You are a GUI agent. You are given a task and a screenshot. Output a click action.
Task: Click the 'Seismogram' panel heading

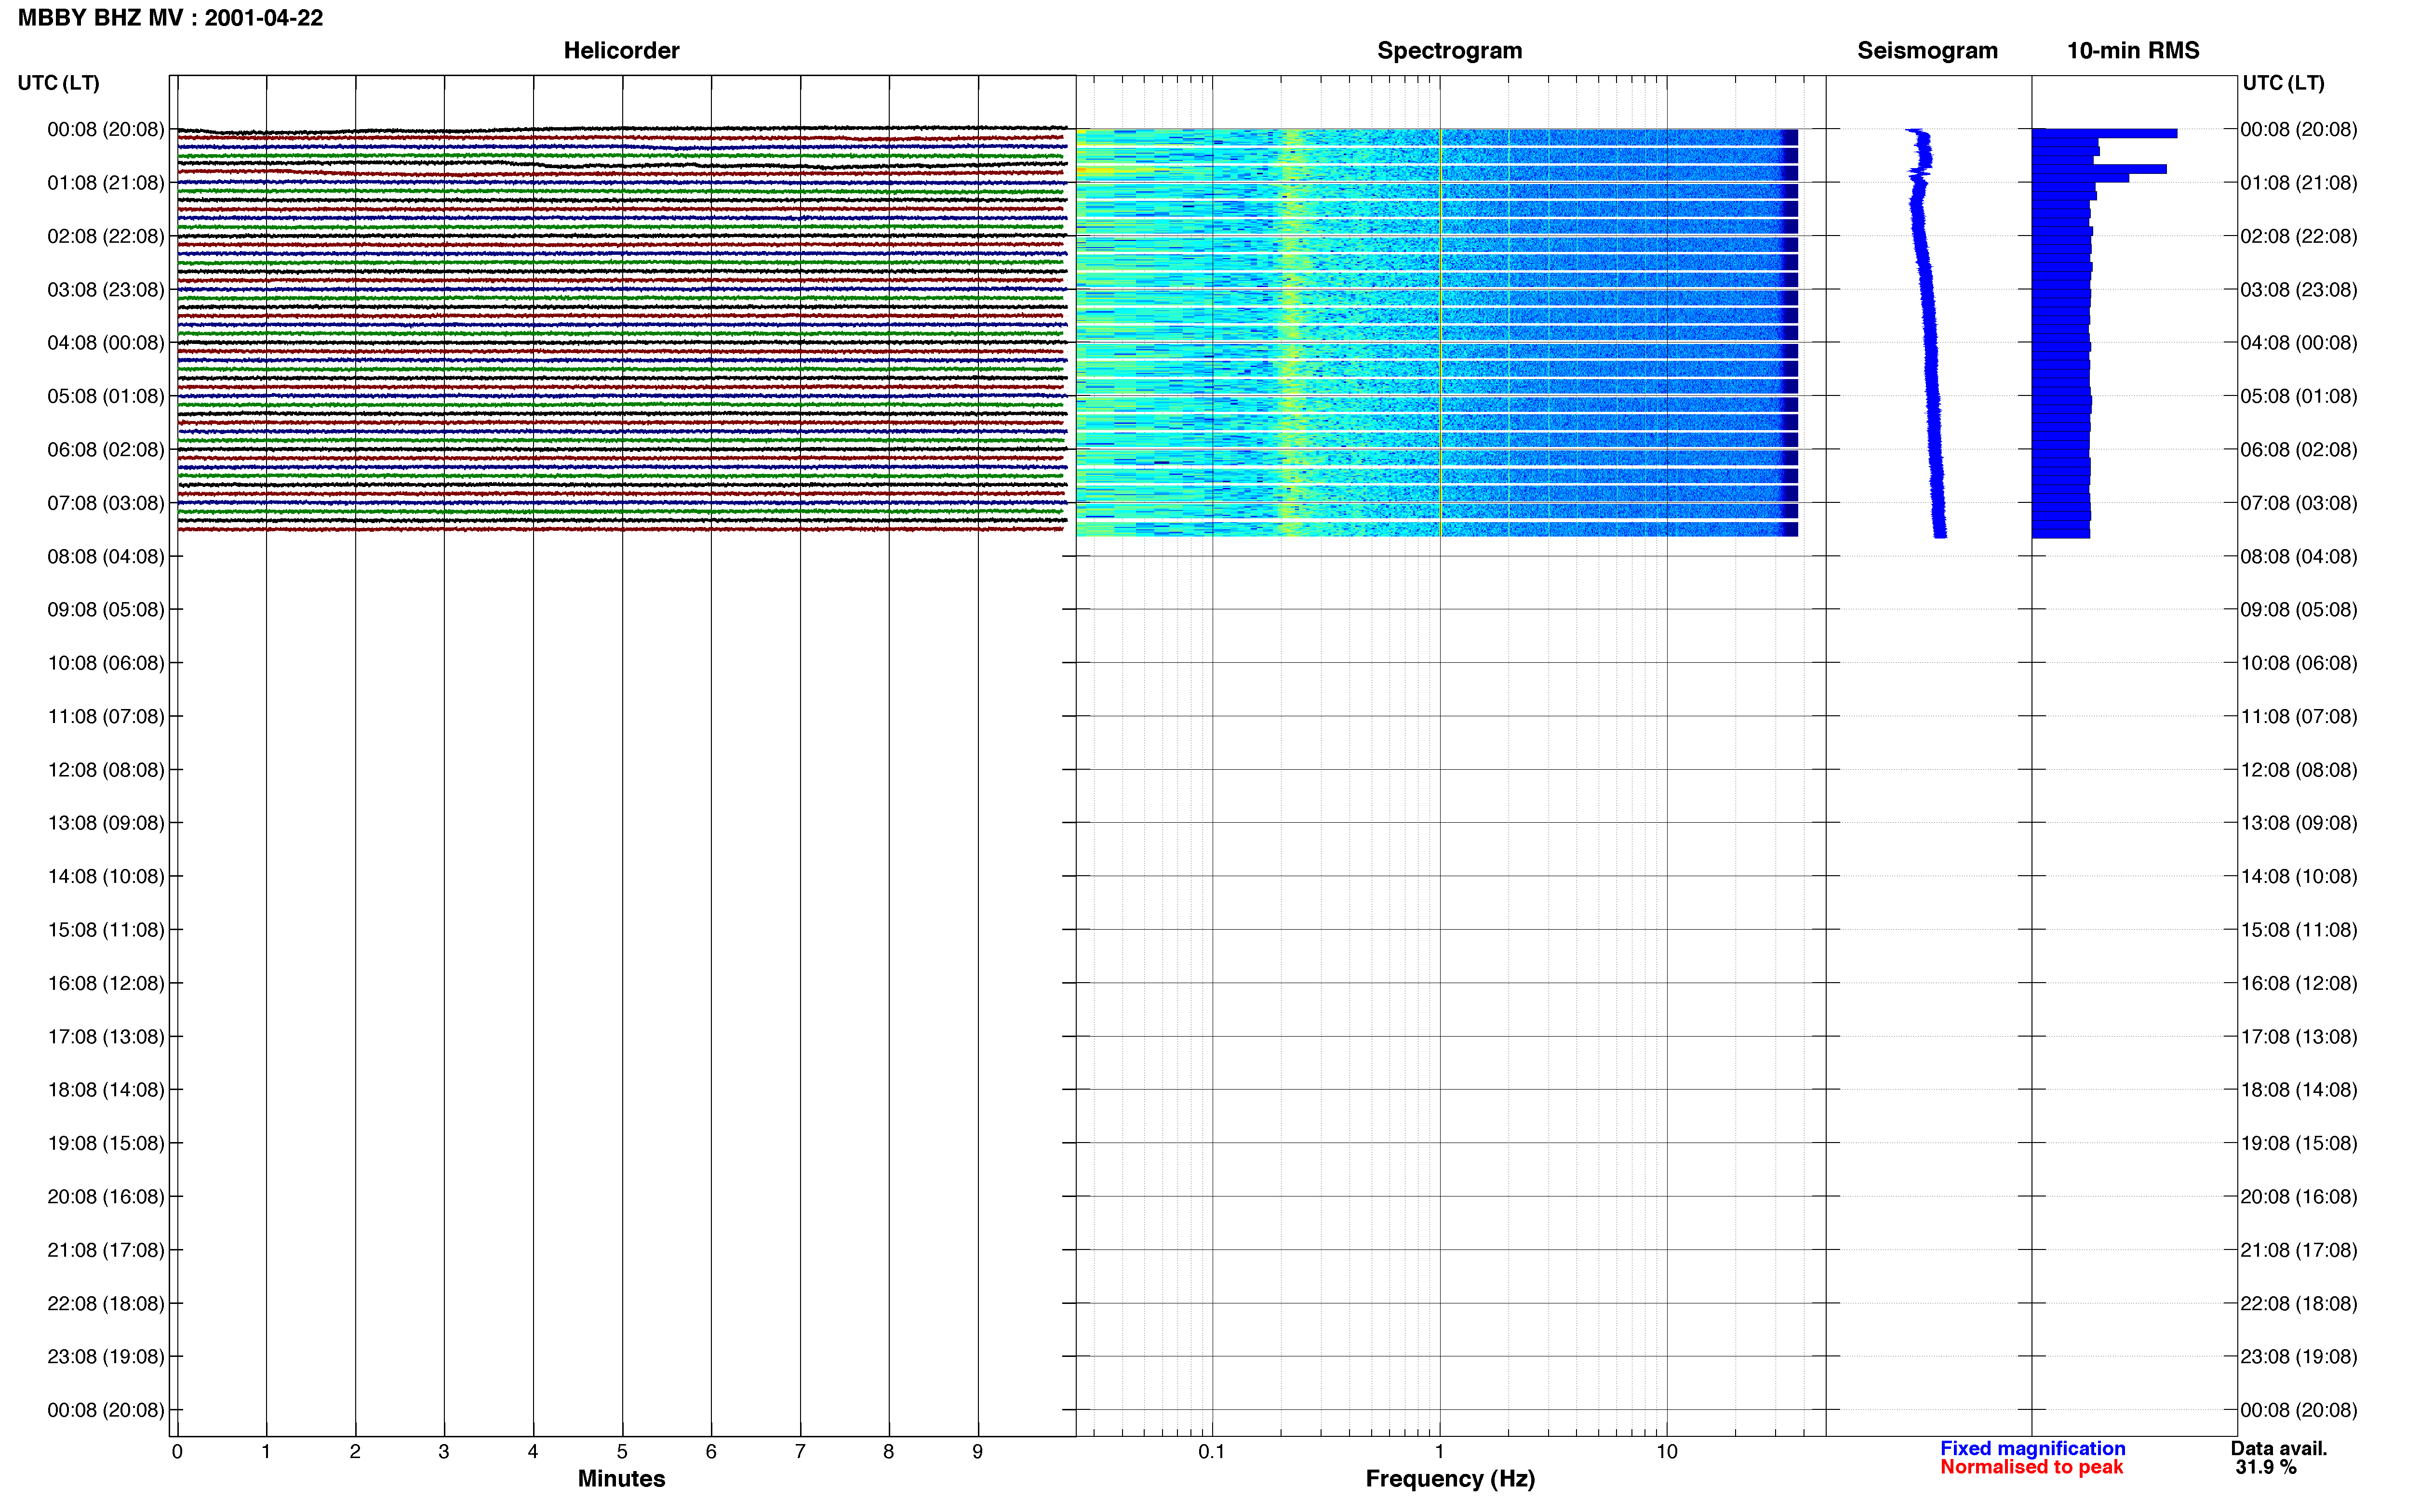[1927, 50]
